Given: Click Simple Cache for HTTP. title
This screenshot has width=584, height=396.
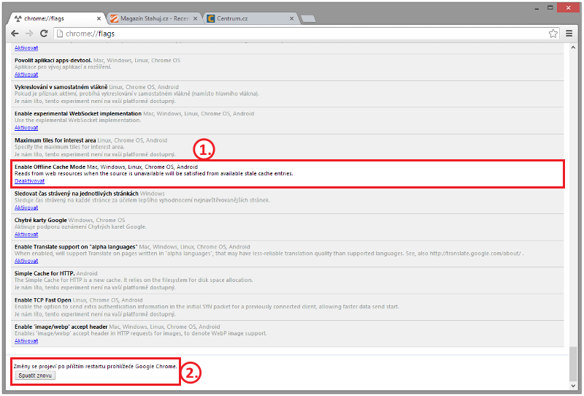Looking at the screenshot, I should point(45,273).
